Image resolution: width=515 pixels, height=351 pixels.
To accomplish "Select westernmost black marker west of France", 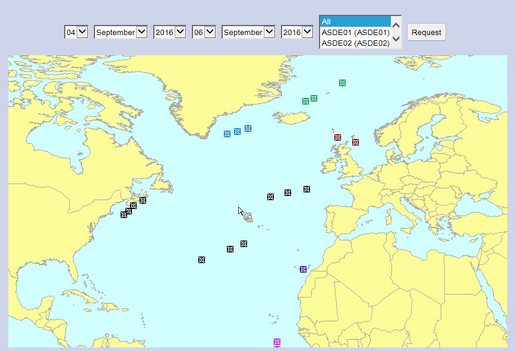I will click(x=270, y=197).
